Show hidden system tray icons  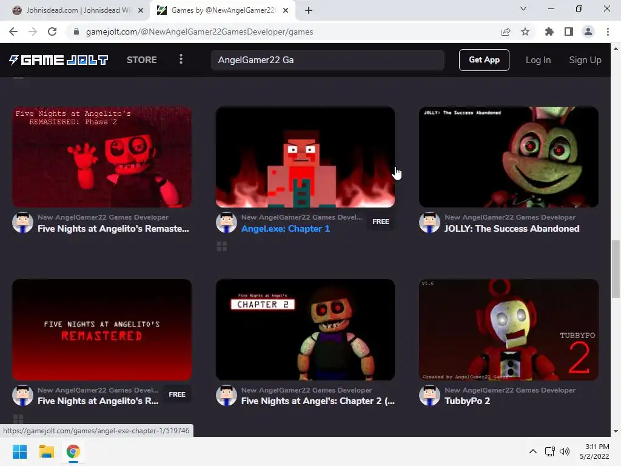point(533,451)
